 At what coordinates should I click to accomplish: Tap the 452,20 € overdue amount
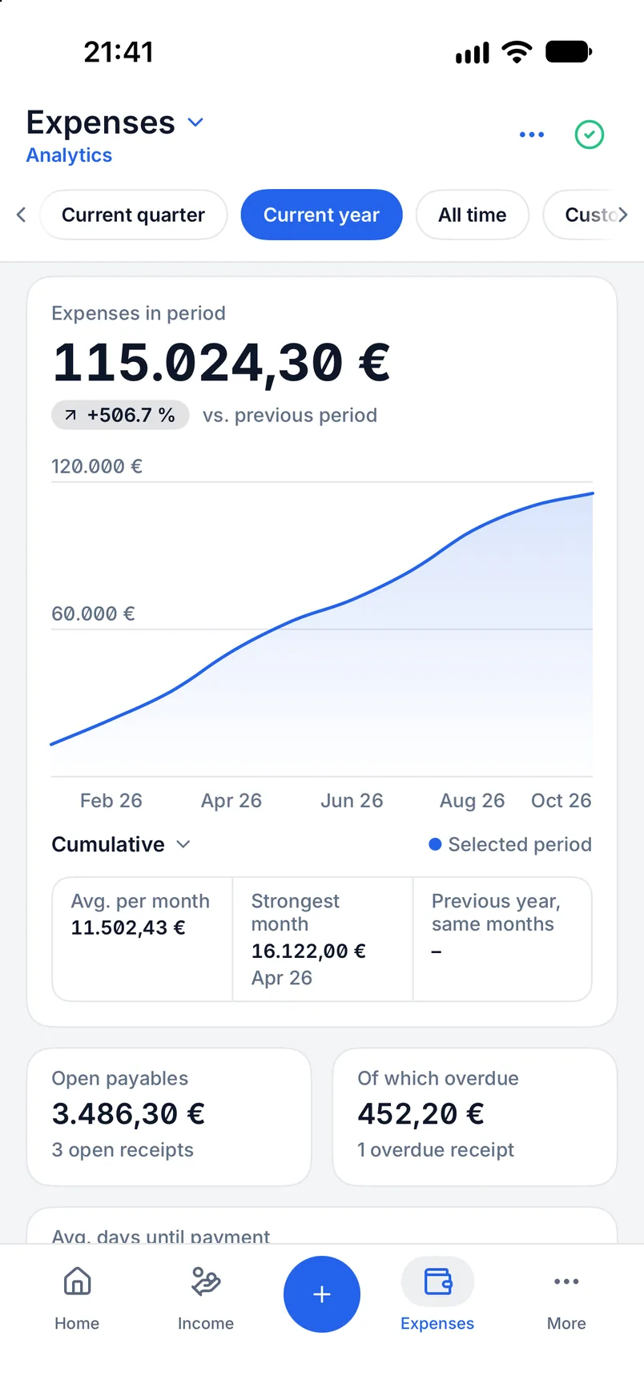point(421,1113)
